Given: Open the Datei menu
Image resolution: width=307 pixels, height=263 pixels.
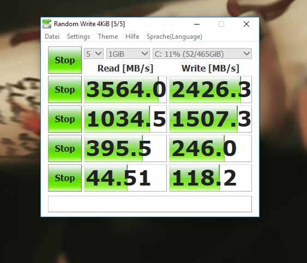Looking at the screenshot, I should tap(52, 37).
